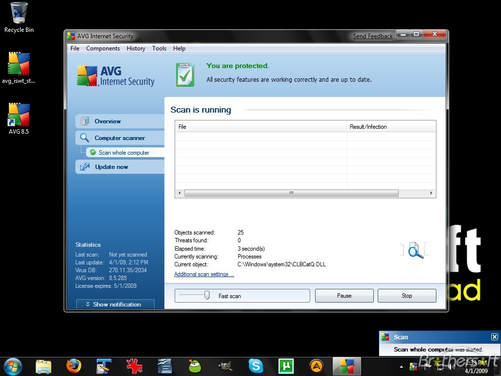Open Skype from the taskbar
501x376 pixels.
(256, 366)
